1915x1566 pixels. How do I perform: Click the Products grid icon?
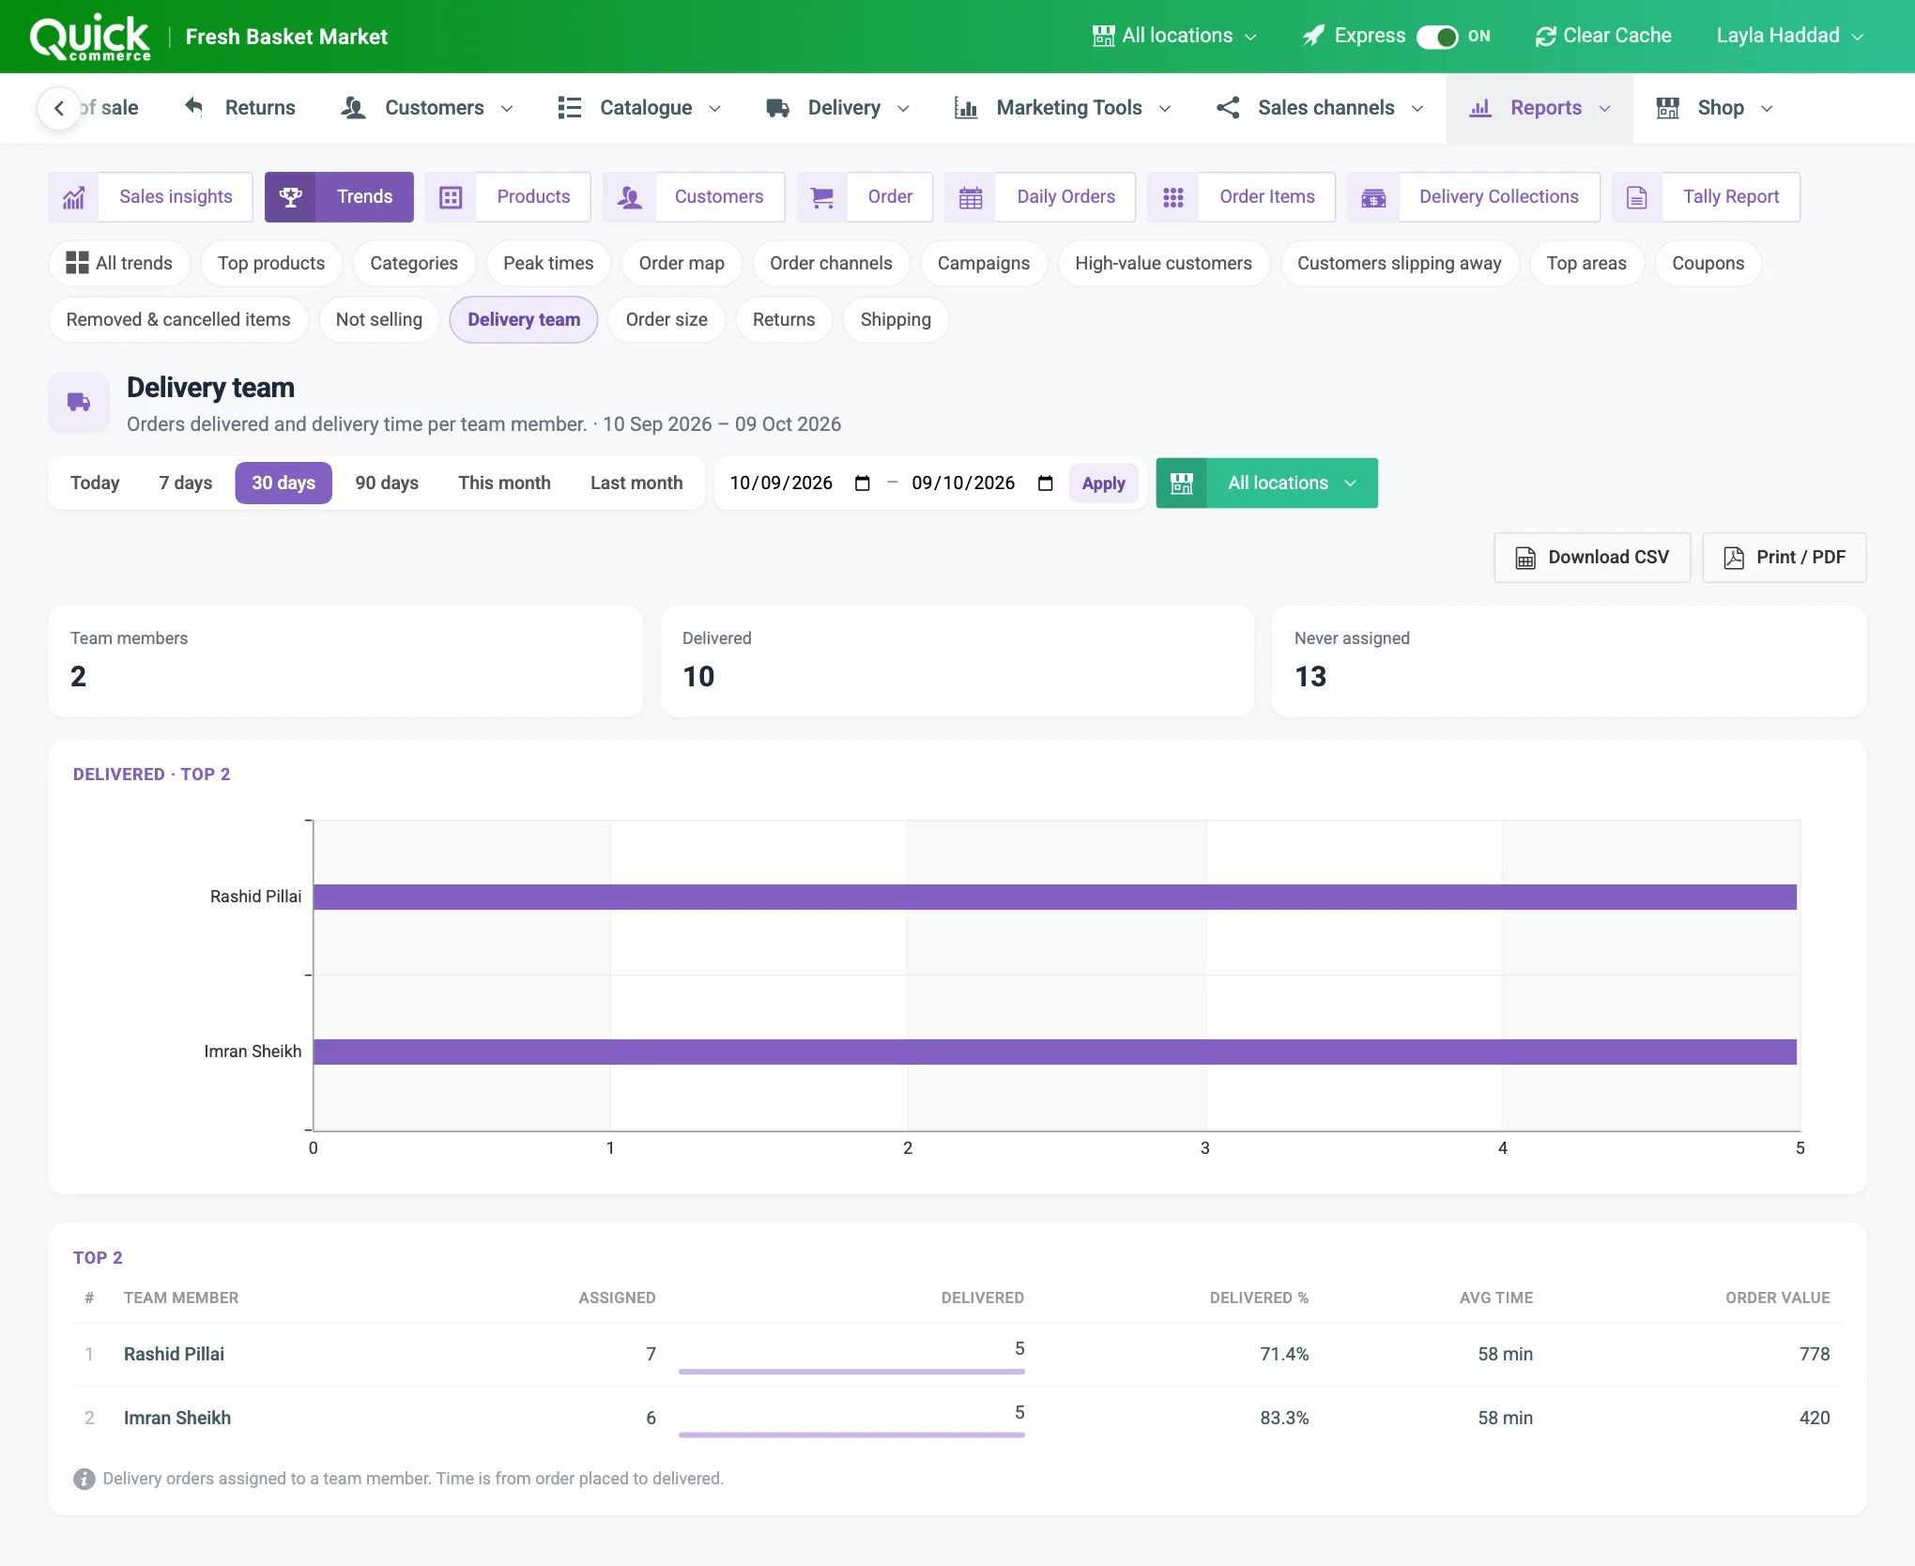point(451,197)
